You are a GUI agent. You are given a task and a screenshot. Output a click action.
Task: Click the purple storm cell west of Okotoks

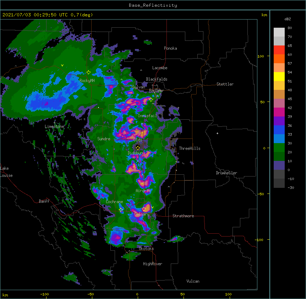point(116,237)
